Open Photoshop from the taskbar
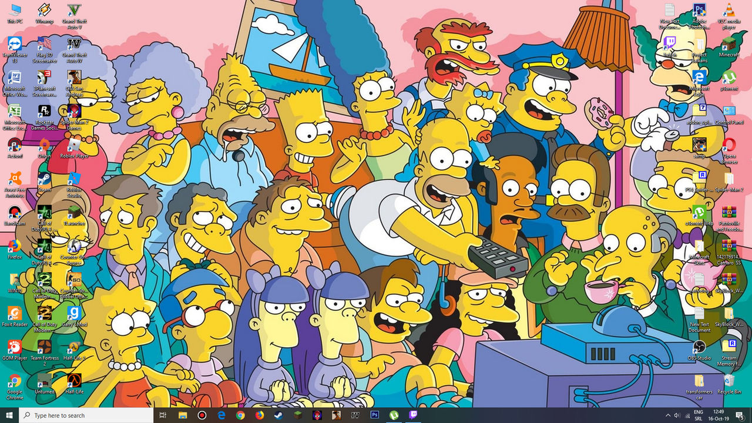Viewport: 752px width, 423px height. click(x=374, y=415)
